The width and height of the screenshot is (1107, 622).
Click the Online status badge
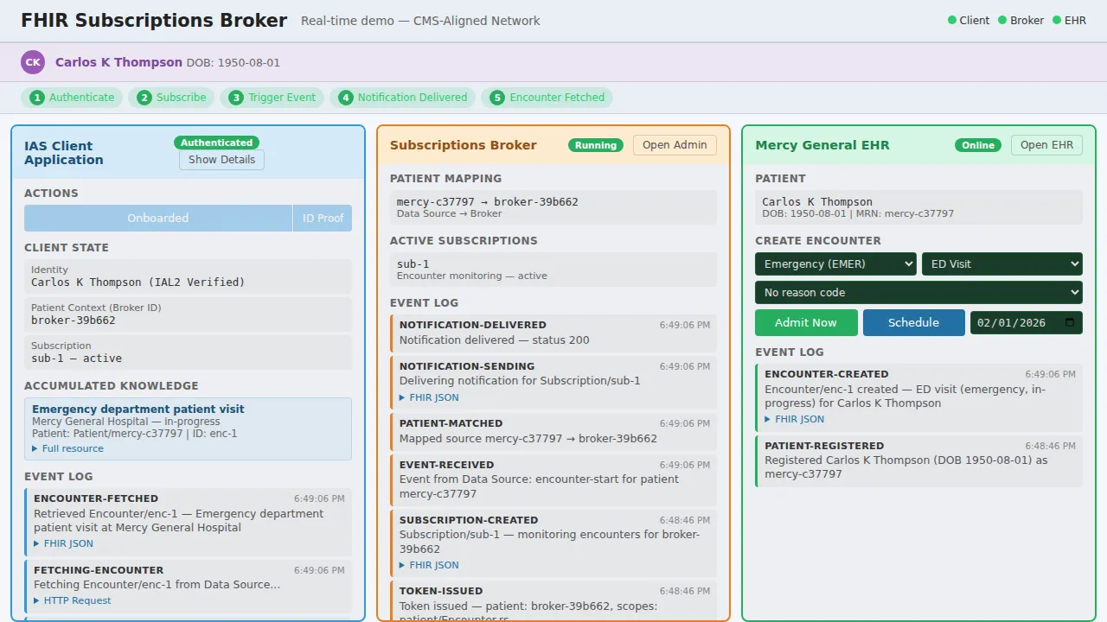click(978, 145)
